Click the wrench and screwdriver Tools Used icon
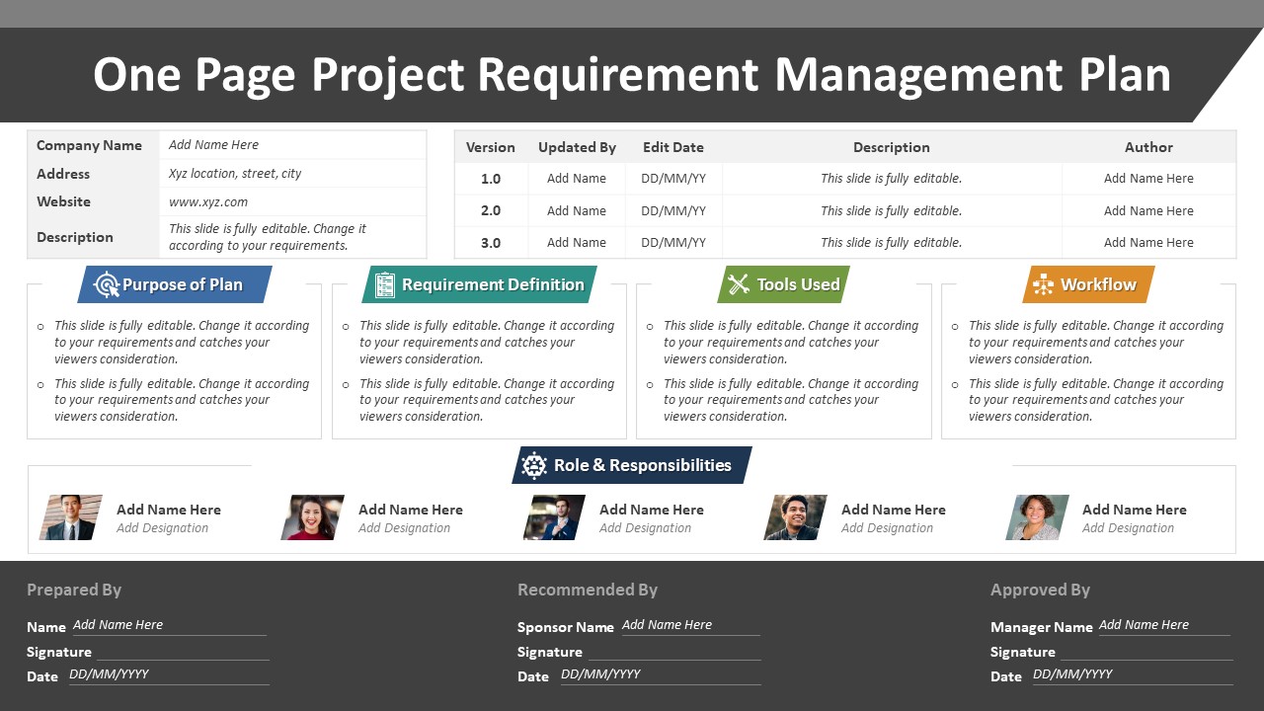The image size is (1264, 711). pyautogui.click(x=739, y=284)
